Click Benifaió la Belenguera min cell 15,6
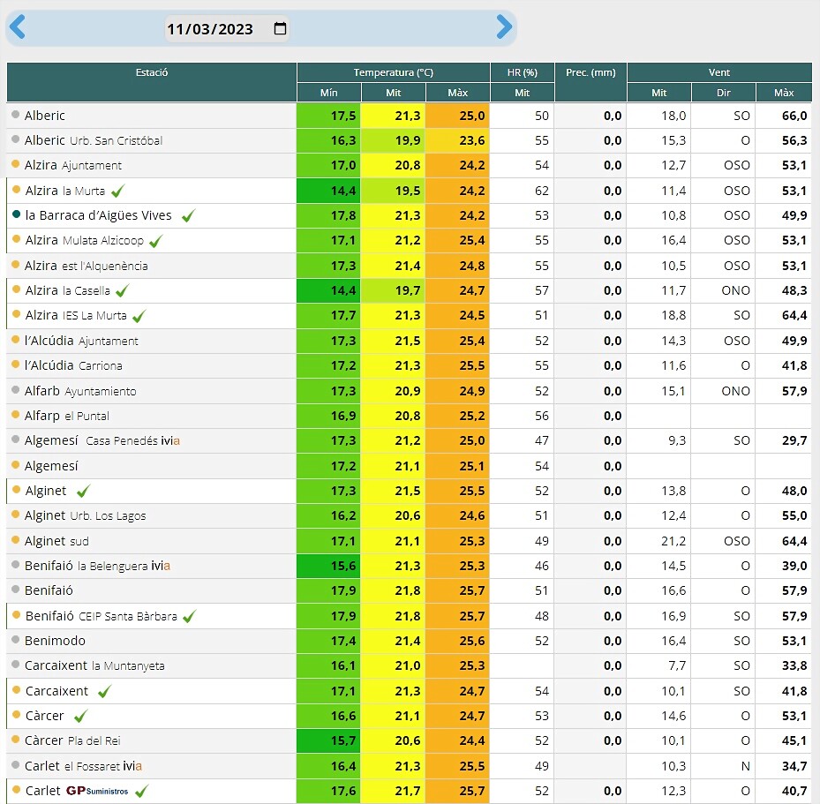 tap(329, 566)
